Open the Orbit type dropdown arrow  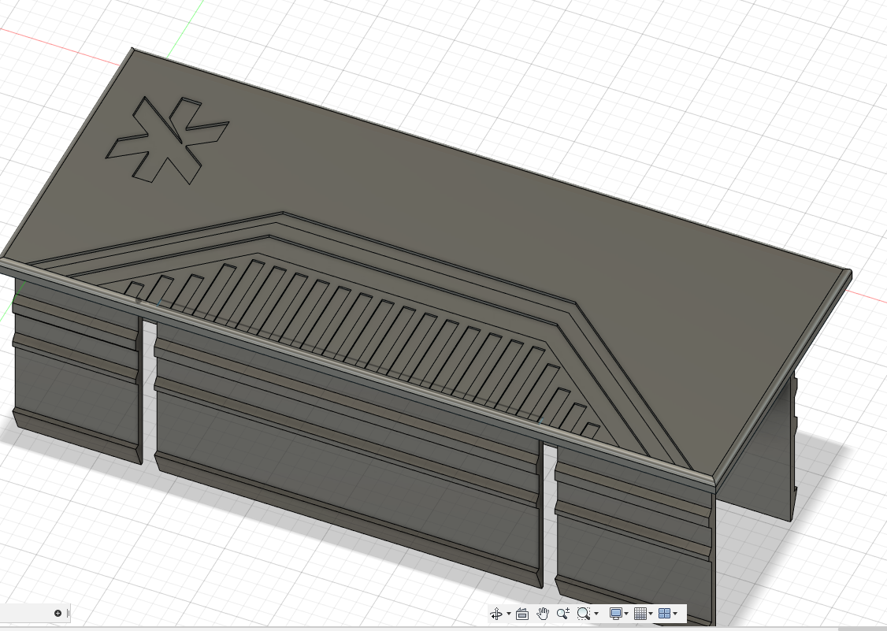click(509, 614)
